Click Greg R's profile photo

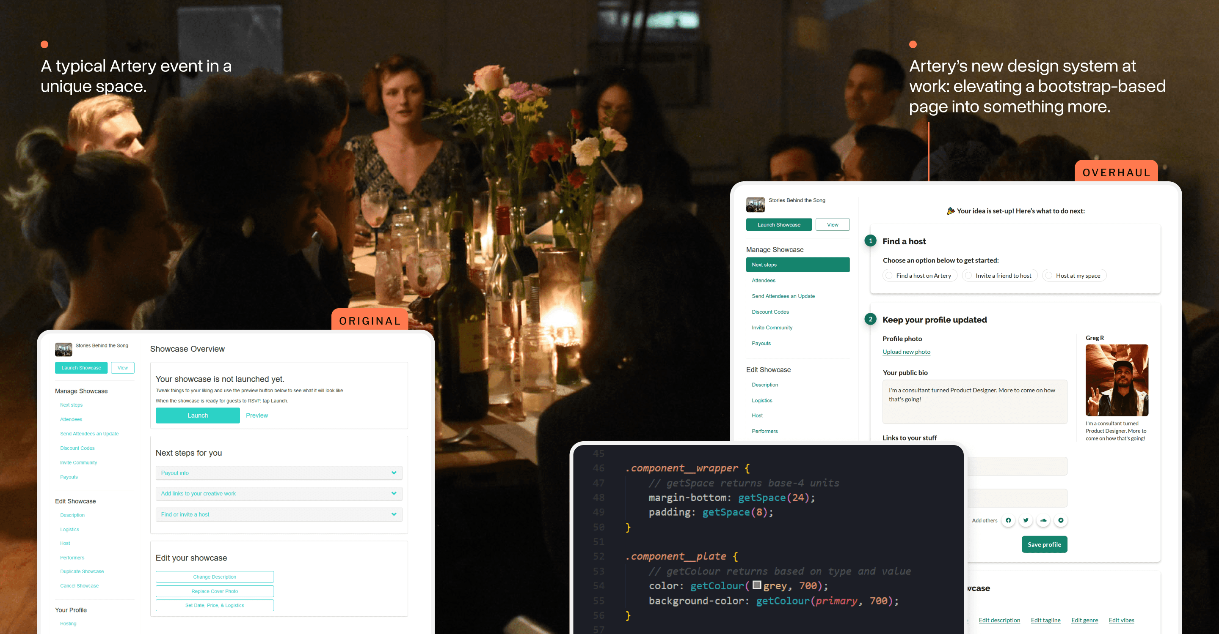click(x=1116, y=380)
